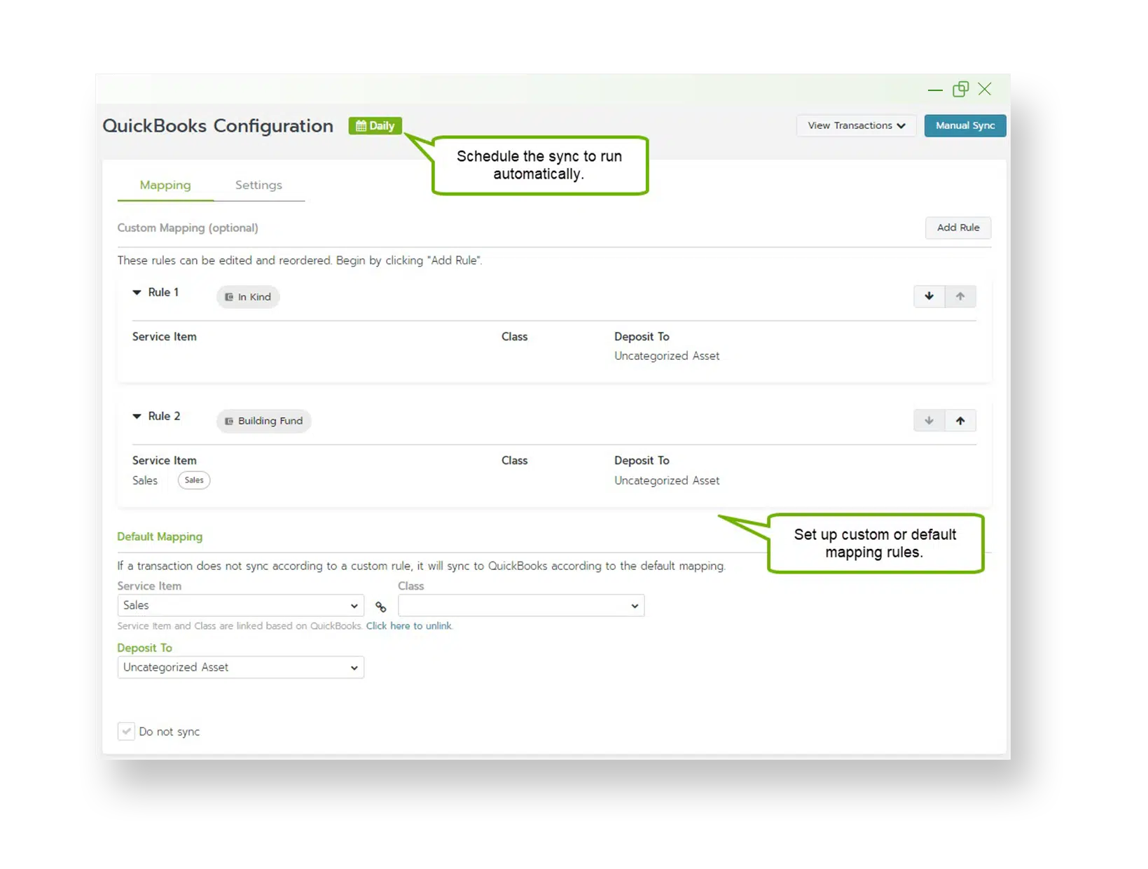Select the In Kind tag on Rule 1
The height and width of the screenshot is (869, 1148).
click(x=248, y=297)
